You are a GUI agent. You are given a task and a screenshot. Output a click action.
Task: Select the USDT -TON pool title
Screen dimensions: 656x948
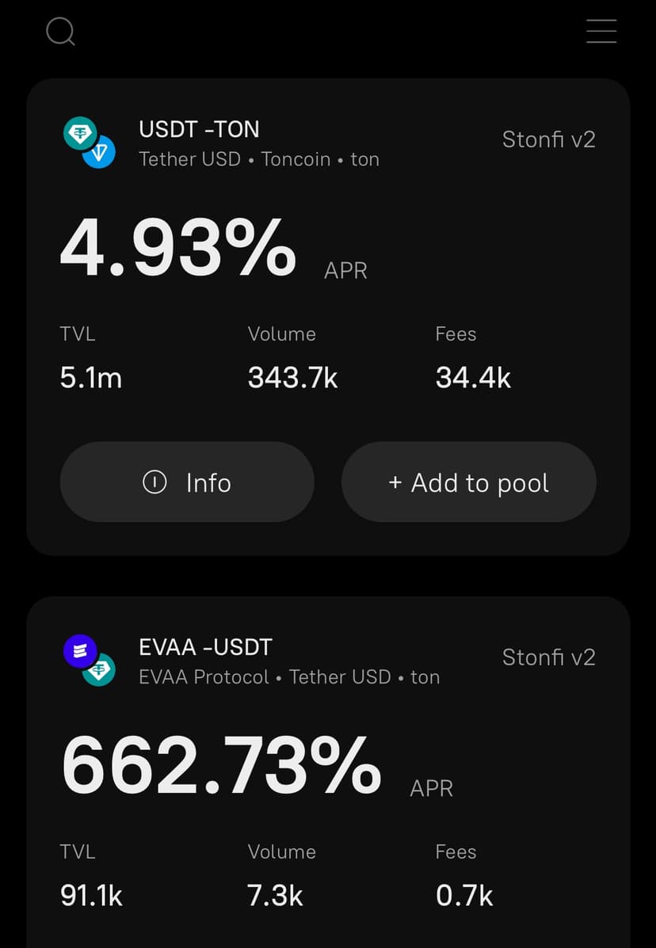(199, 129)
